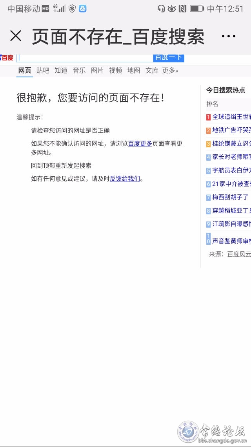Open hot search 声音鉴黄师审
This screenshot has width=251, height=447.
(x=232, y=241)
